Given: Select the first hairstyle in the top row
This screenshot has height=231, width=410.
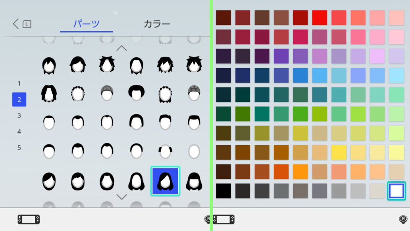Looking at the screenshot, I should click(49, 65).
